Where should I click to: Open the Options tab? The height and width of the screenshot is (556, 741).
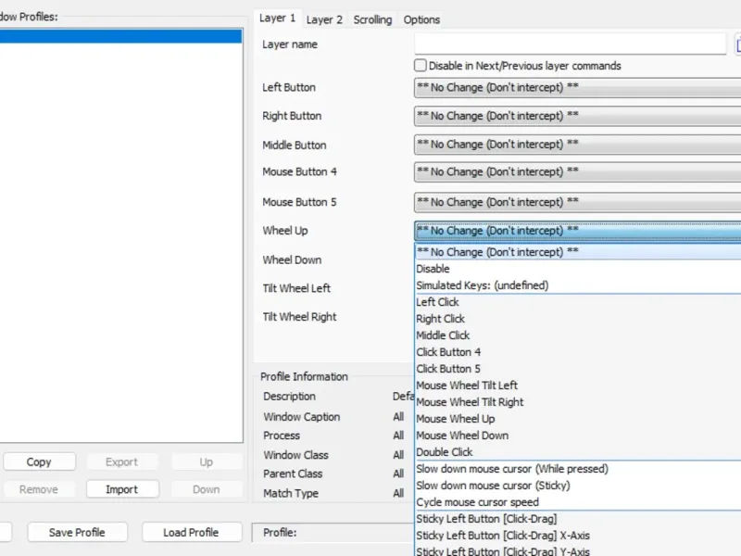[421, 19]
